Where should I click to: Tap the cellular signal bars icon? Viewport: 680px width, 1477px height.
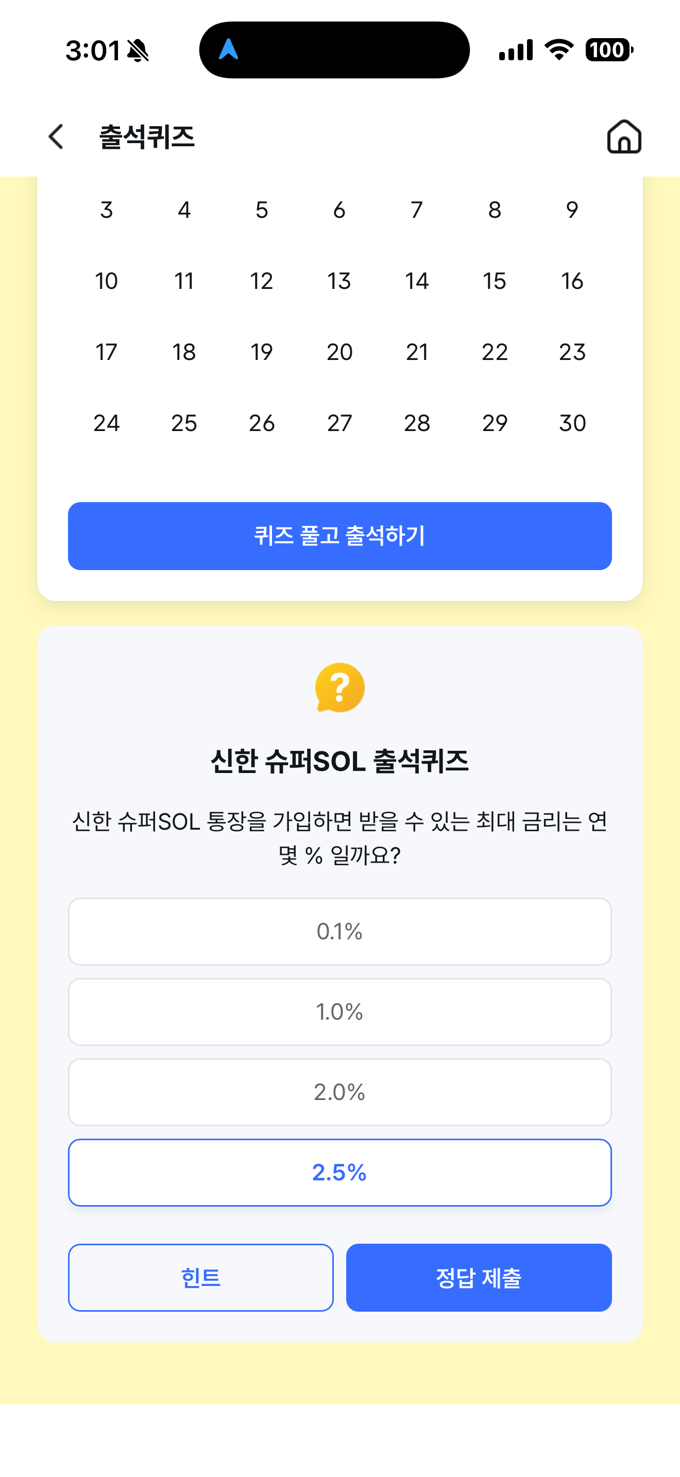(516, 50)
